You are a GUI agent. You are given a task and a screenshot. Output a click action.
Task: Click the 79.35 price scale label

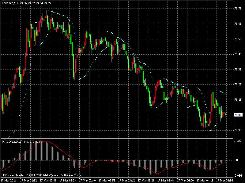[238, 70]
